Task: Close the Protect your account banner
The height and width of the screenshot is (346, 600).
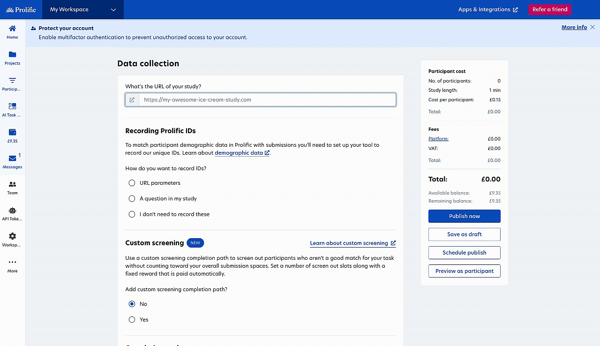Action: pyautogui.click(x=592, y=27)
